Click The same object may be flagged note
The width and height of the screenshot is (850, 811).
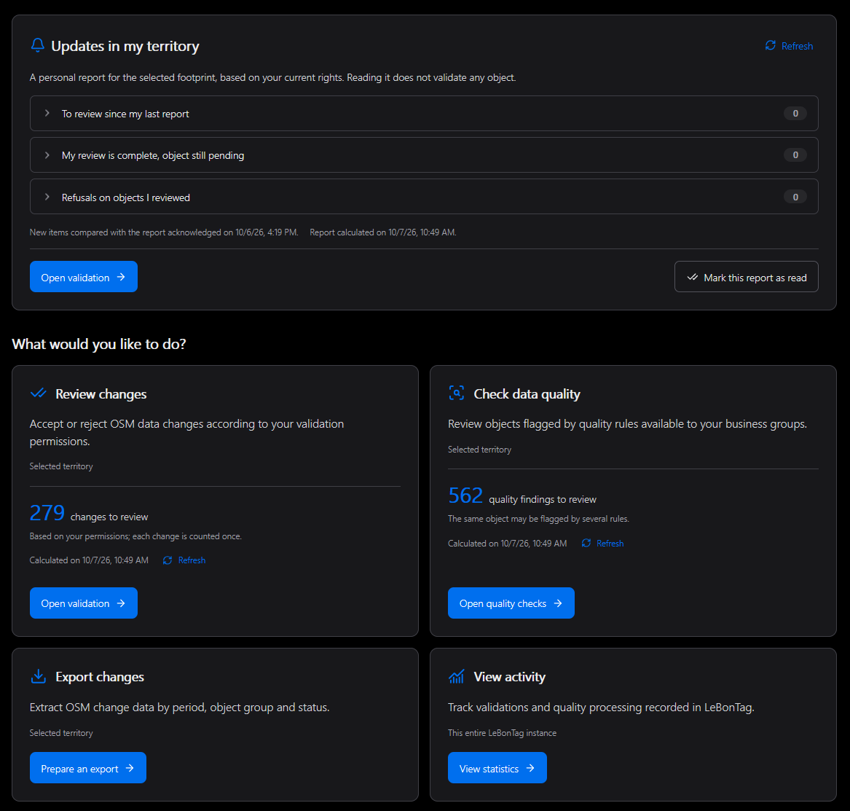[538, 519]
